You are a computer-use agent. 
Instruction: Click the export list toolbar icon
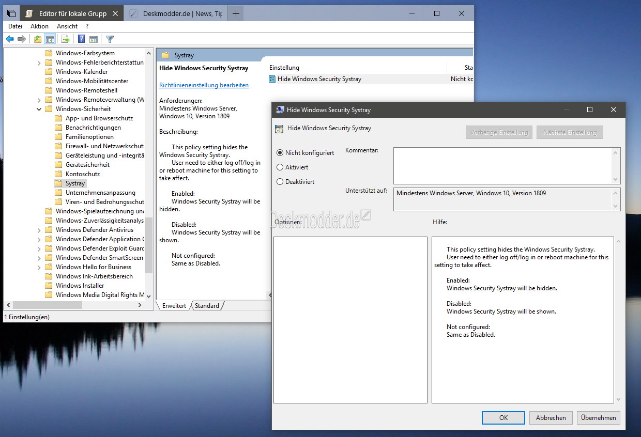tap(66, 39)
